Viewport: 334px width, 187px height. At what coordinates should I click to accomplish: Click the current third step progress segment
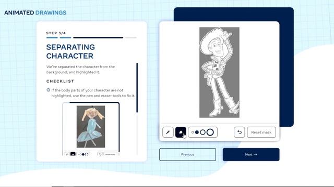tap(98, 37)
